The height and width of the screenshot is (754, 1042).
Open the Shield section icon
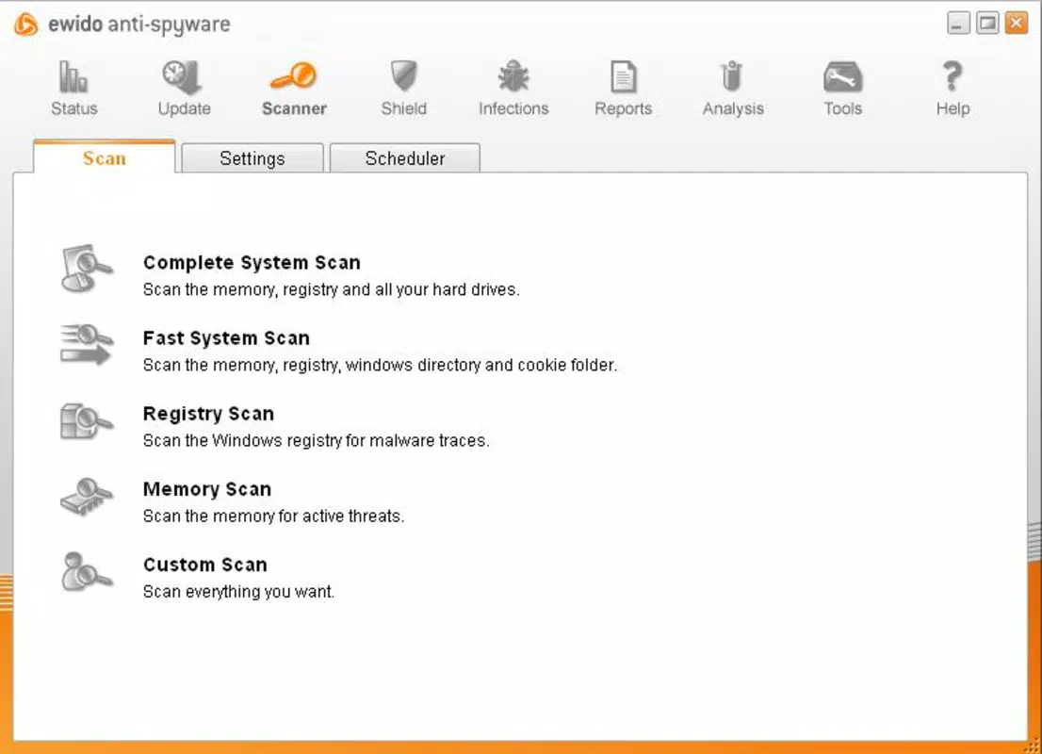[403, 75]
